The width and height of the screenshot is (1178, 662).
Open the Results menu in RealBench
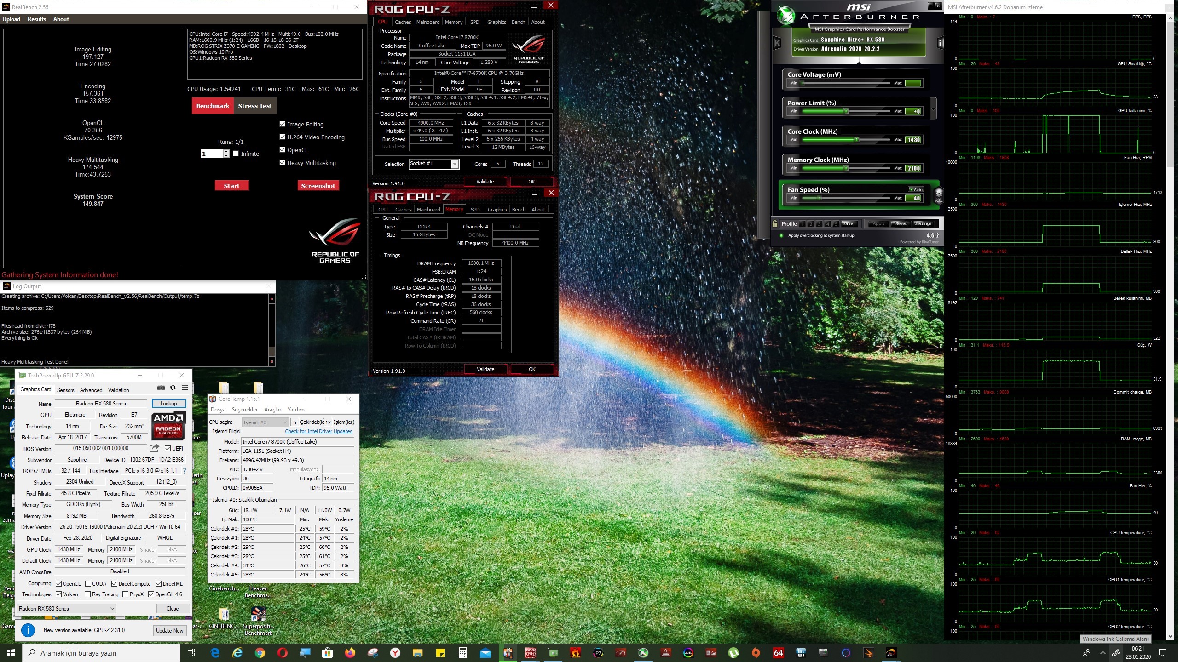pyautogui.click(x=37, y=19)
